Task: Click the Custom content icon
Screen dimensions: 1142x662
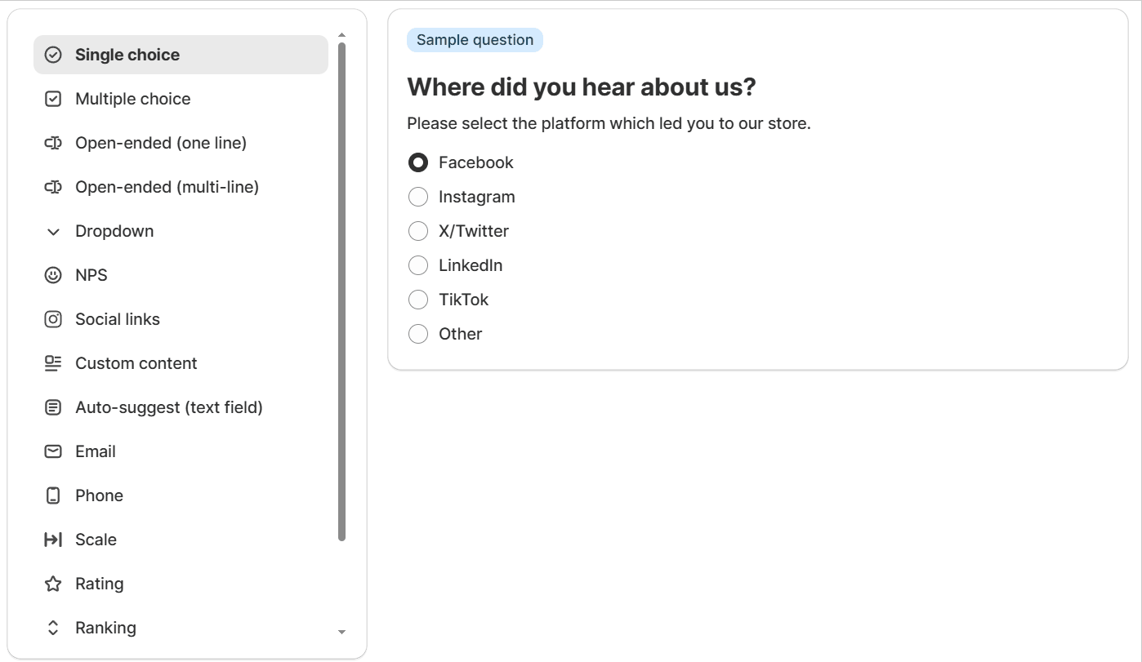Action: click(x=53, y=363)
